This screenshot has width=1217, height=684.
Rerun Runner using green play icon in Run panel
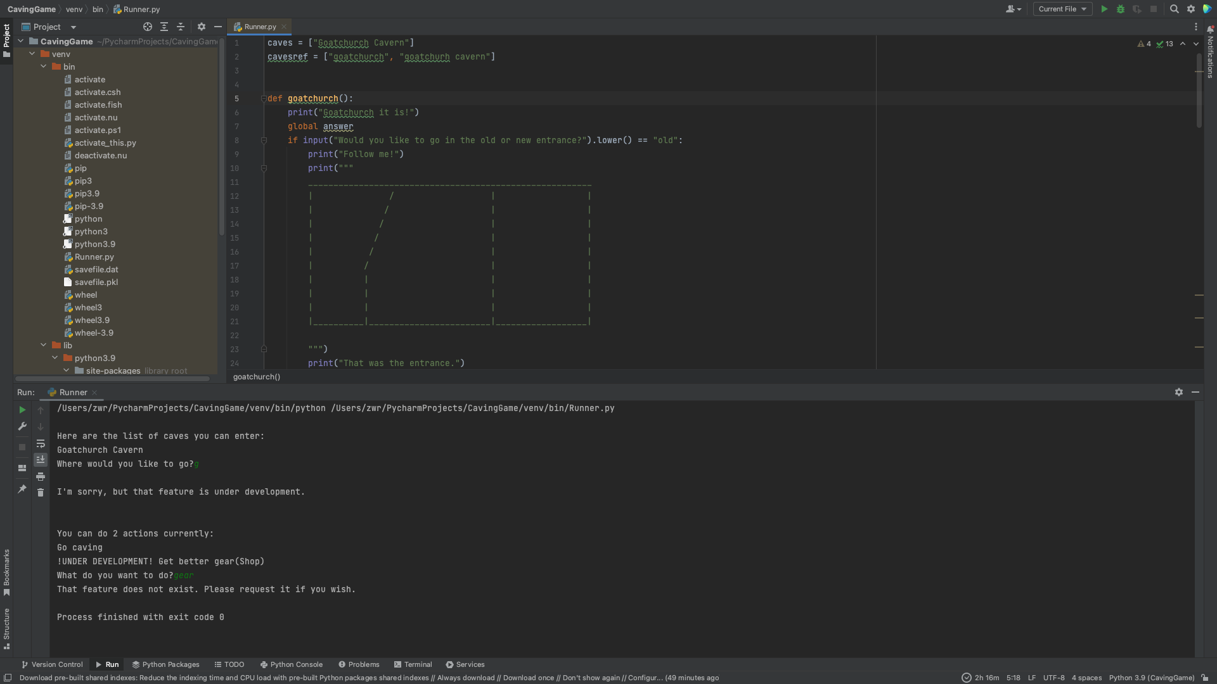click(22, 410)
